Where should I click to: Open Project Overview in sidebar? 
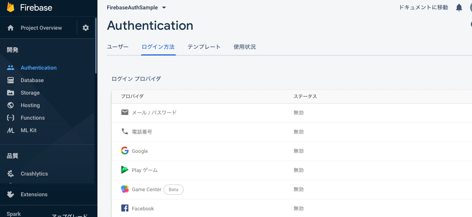[41, 28]
